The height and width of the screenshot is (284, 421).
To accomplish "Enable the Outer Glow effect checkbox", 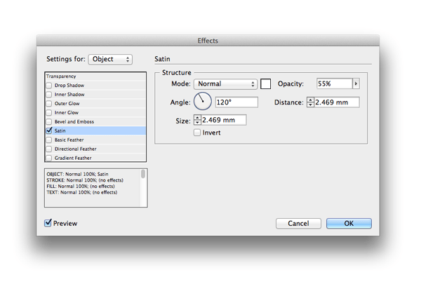I will (49, 104).
